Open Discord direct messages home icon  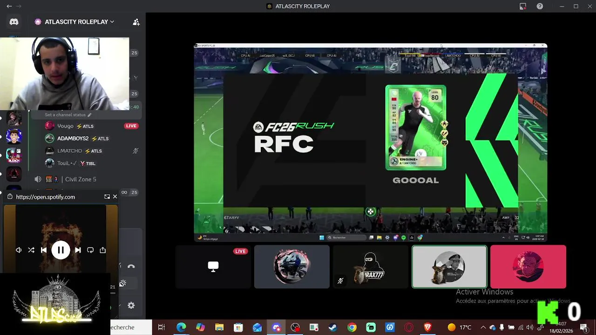coord(14,22)
